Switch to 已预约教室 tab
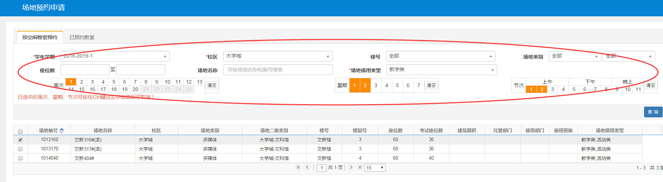This screenshot has height=182, width=663. click(x=82, y=37)
